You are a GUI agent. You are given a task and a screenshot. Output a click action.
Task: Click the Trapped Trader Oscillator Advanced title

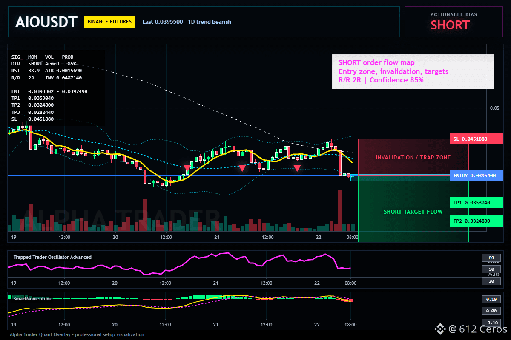[52, 257]
